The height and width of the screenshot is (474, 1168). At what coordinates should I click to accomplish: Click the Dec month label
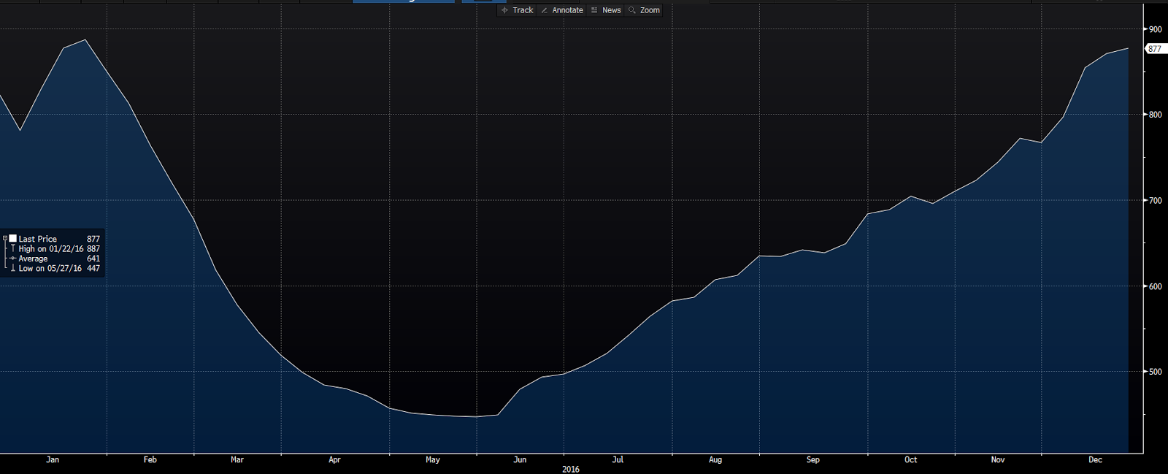tap(1096, 459)
